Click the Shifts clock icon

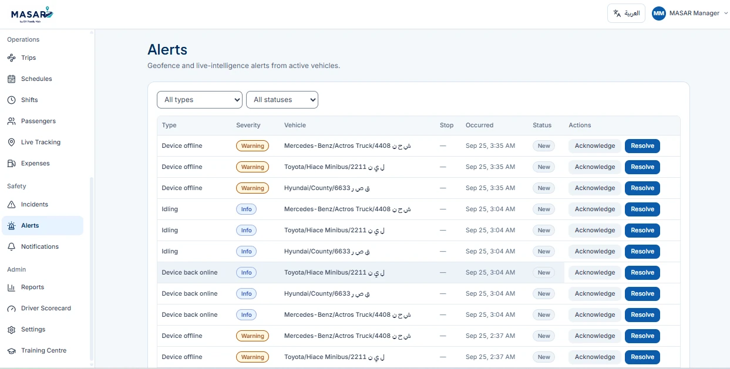pyautogui.click(x=11, y=100)
